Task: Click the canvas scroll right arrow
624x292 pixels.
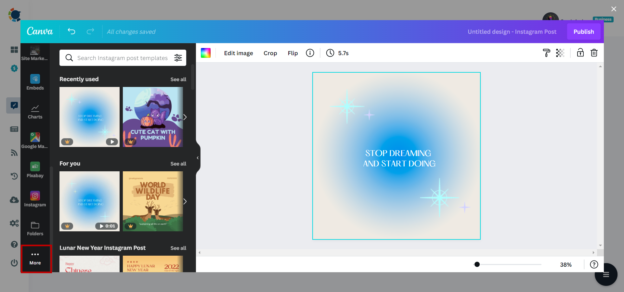Action: [x=593, y=252]
